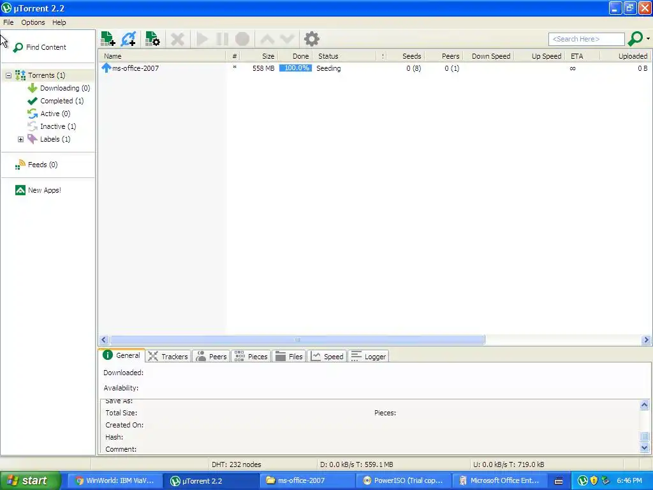Select Labels (1) in sidebar
653x490 pixels.
click(49, 139)
